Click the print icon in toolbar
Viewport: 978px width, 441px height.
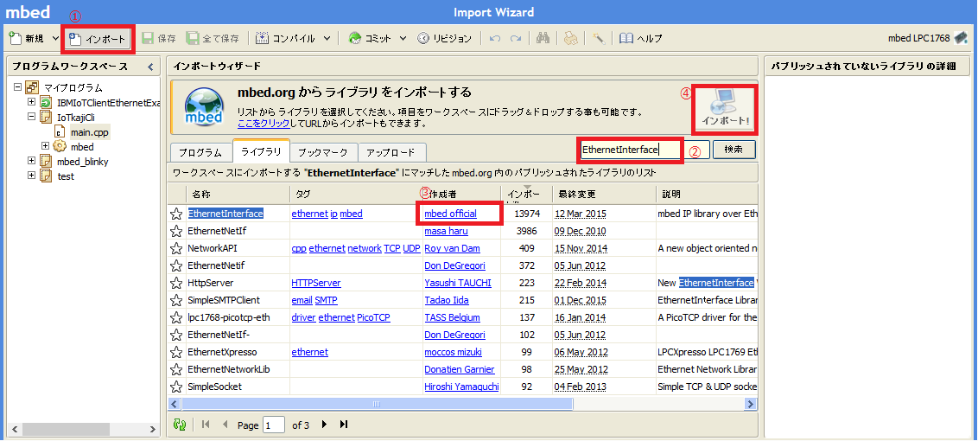tap(570, 39)
